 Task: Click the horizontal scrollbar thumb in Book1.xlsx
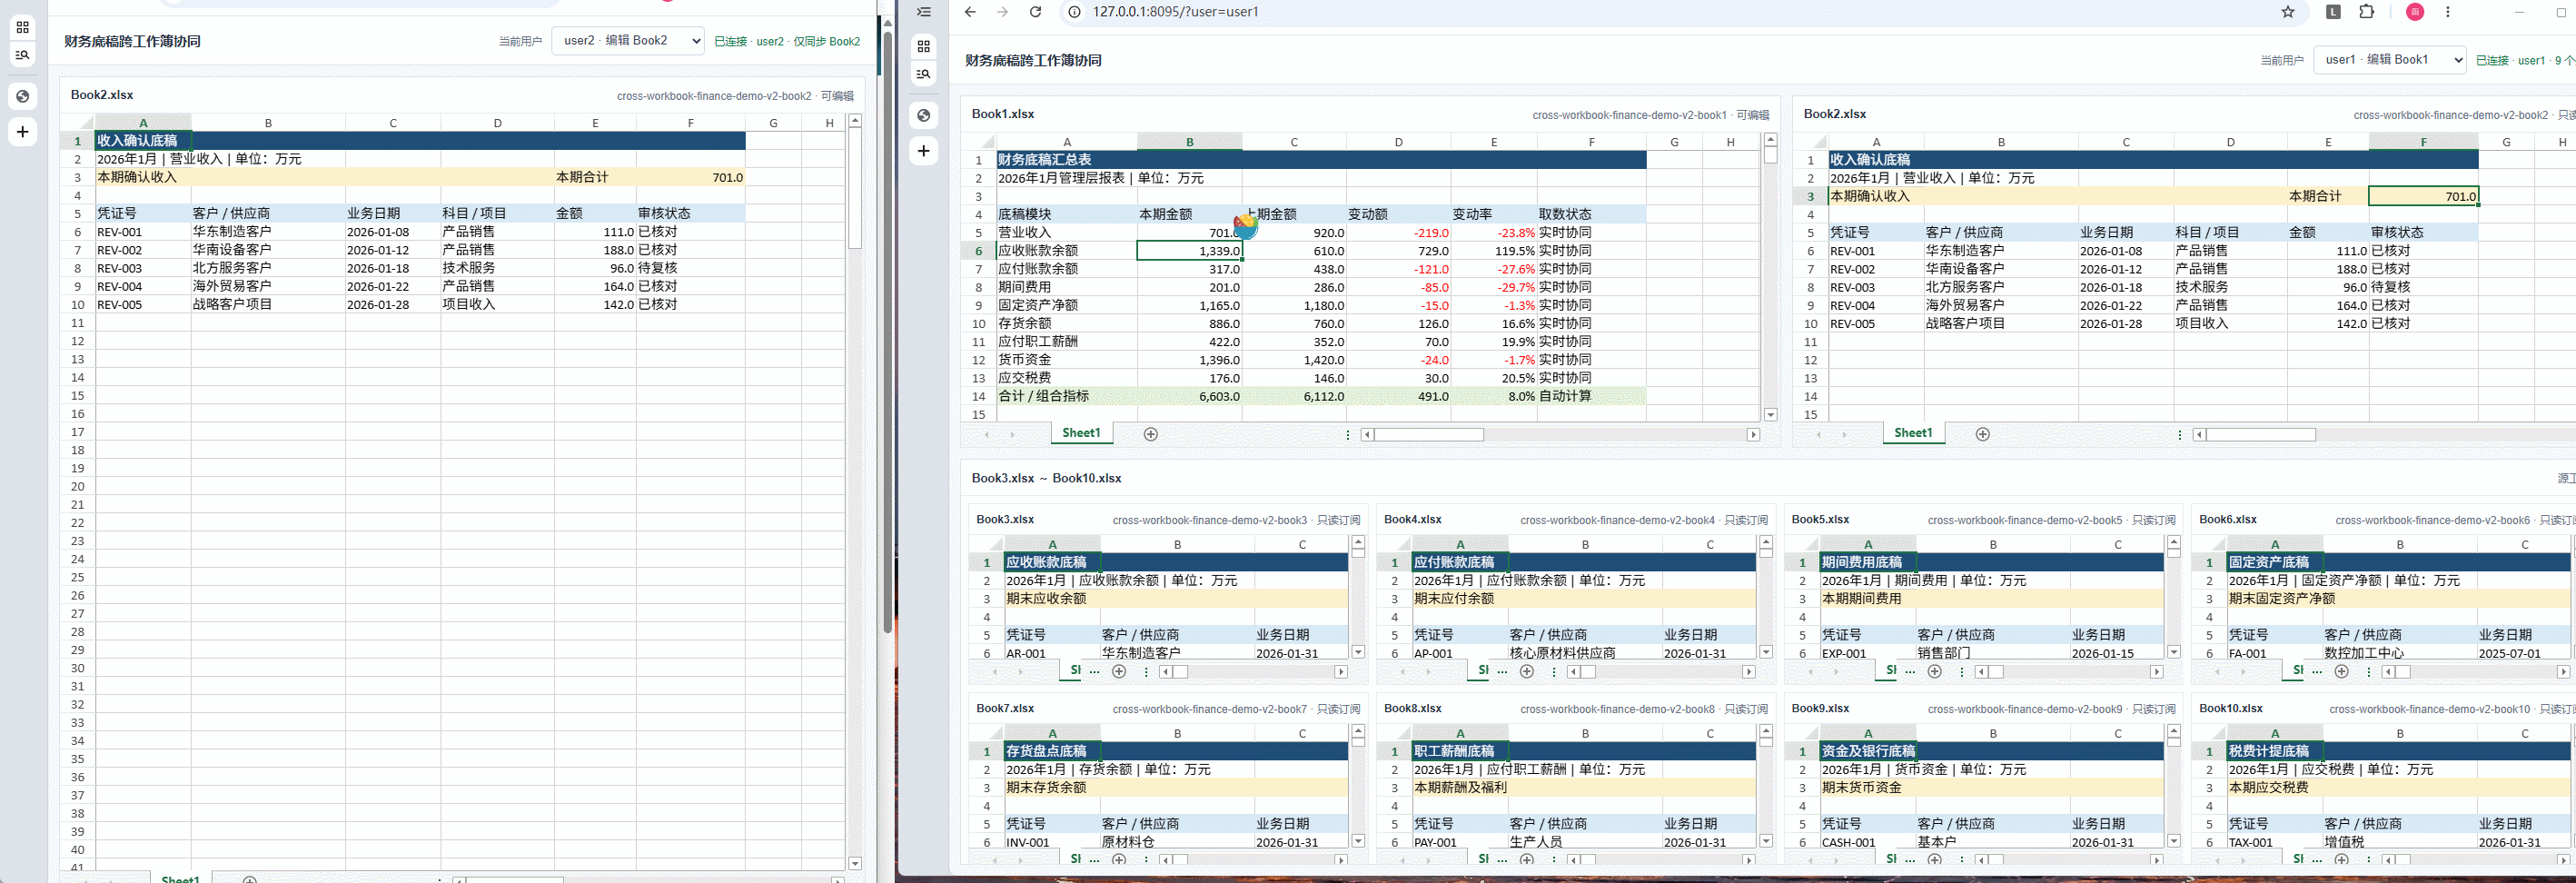pos(1429,434)
